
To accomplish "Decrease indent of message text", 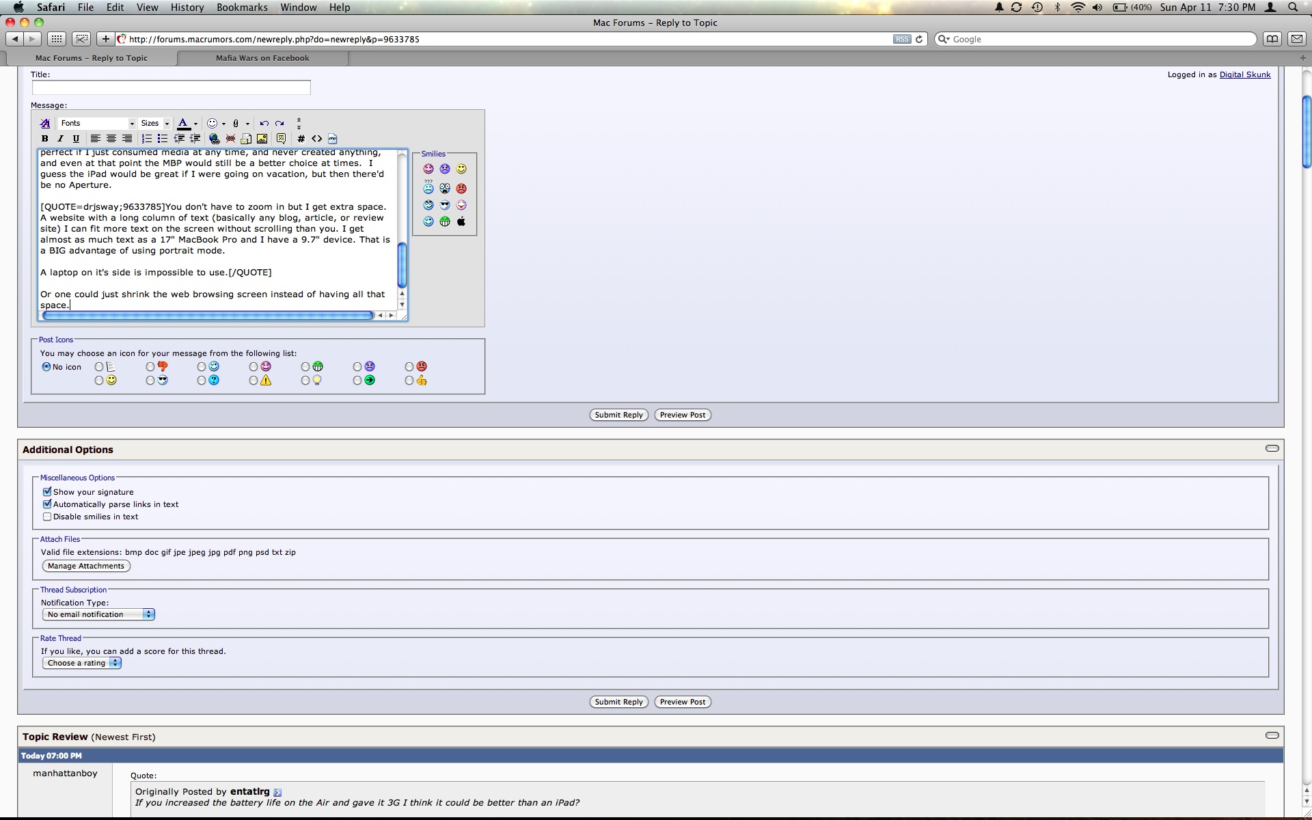I will (x=179, y=139).
